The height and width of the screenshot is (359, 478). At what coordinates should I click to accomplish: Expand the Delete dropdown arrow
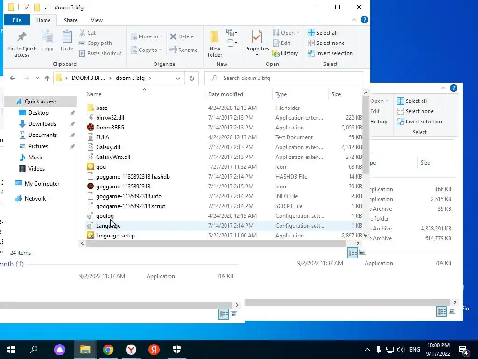tap(197, 36)
